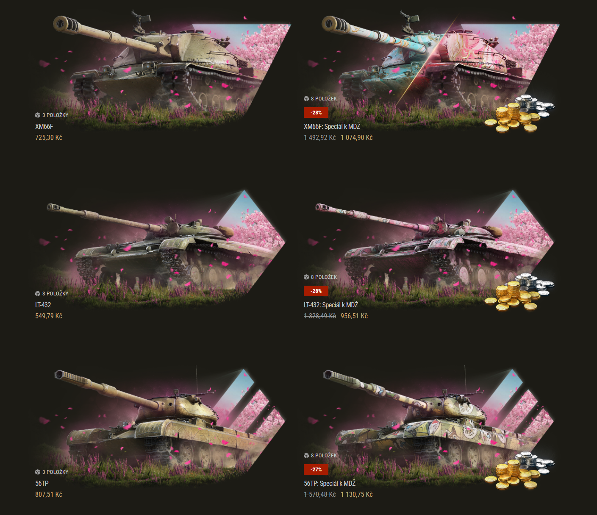Open 56TP: Speciál k MDŽ title link
The height and width of the screenshot is (515, 597).
click(x=330, y=483)
